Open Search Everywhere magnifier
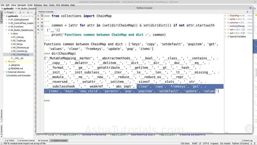Screen dimensions: 257x145 (255, 8)
